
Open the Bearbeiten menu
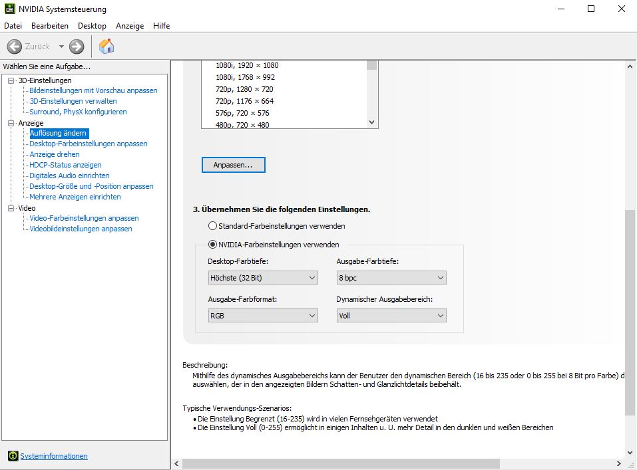(49, 25)
